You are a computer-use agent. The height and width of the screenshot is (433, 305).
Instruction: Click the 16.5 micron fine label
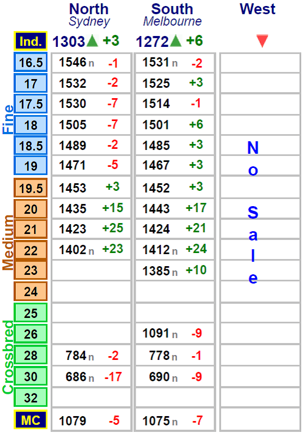coord(30,62)
